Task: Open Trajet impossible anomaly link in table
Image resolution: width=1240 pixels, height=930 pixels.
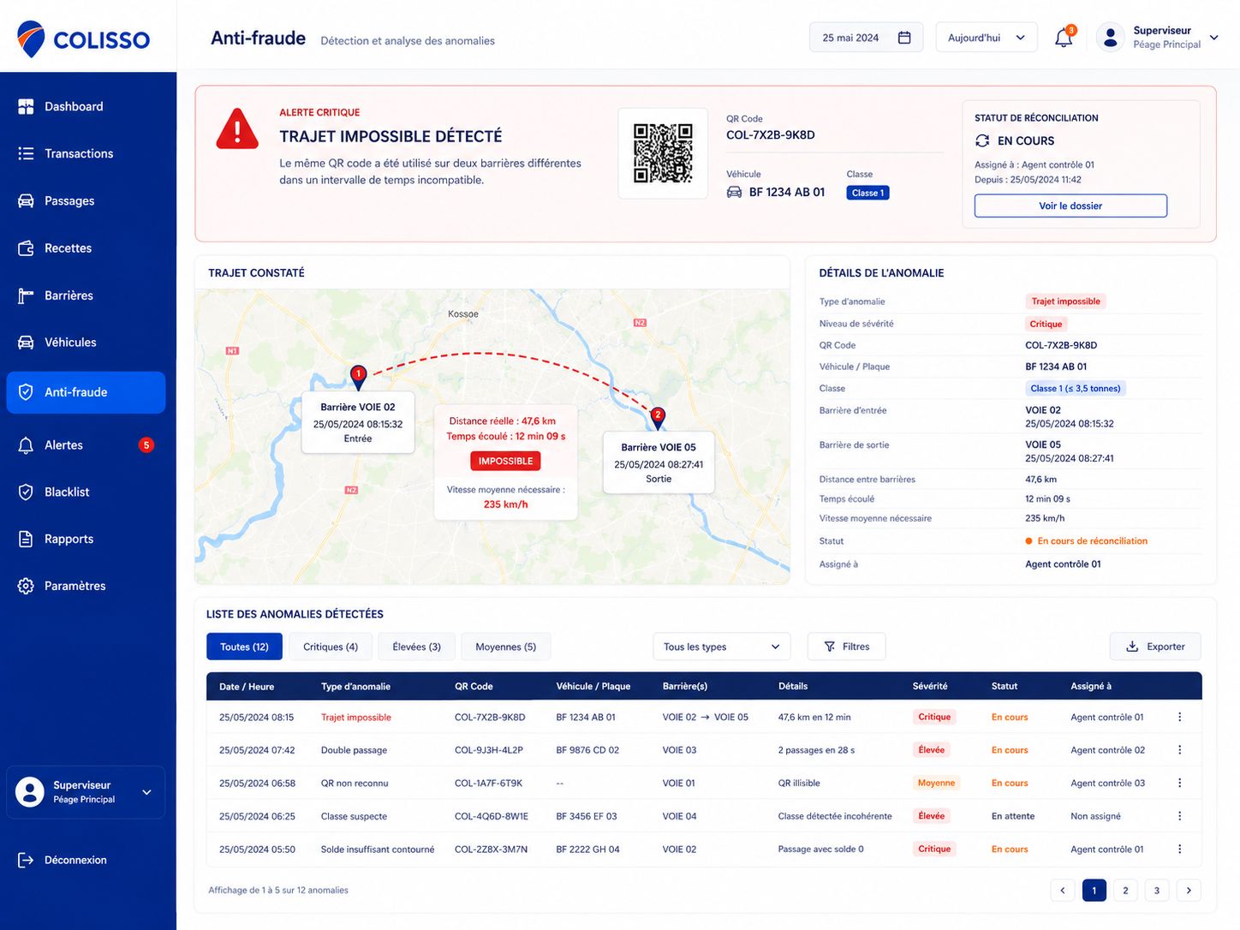Action: tap(356, 718)
